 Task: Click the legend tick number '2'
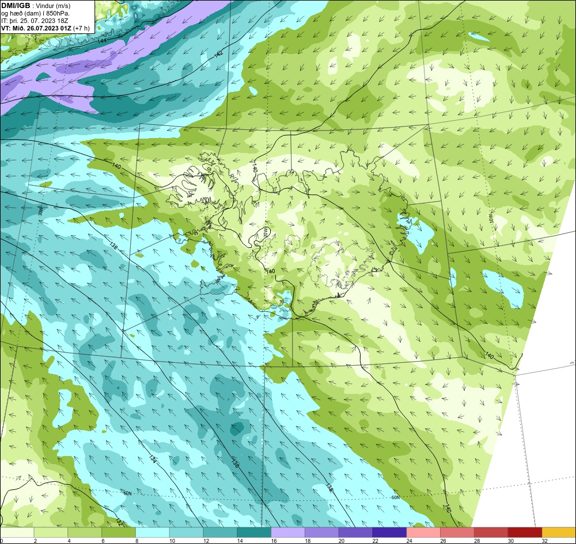pos(35,541)
